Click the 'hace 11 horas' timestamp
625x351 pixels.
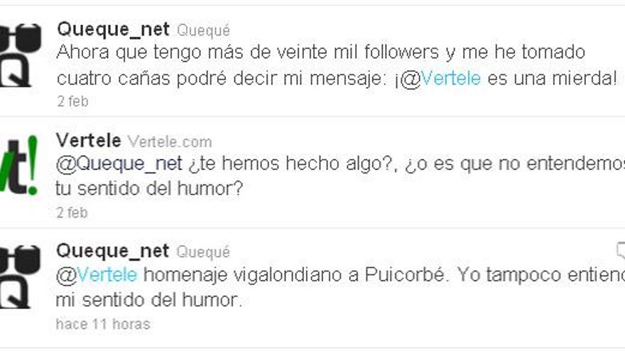pos(103,324)
